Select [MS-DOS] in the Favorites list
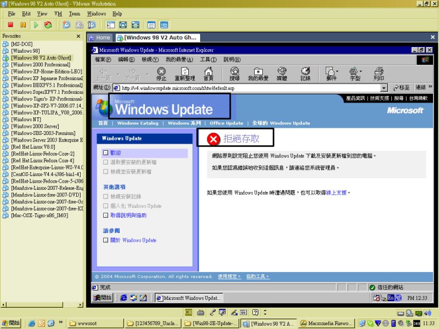439x329 pixels. (x=22, y=44)
